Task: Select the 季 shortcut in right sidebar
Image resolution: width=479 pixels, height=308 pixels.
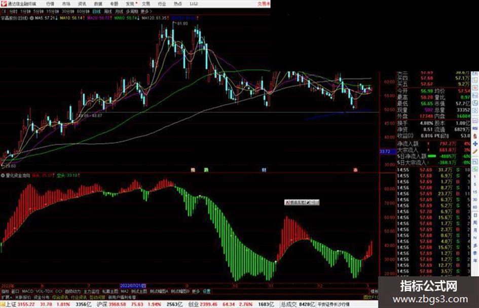Action: click(x=475, y=253)
